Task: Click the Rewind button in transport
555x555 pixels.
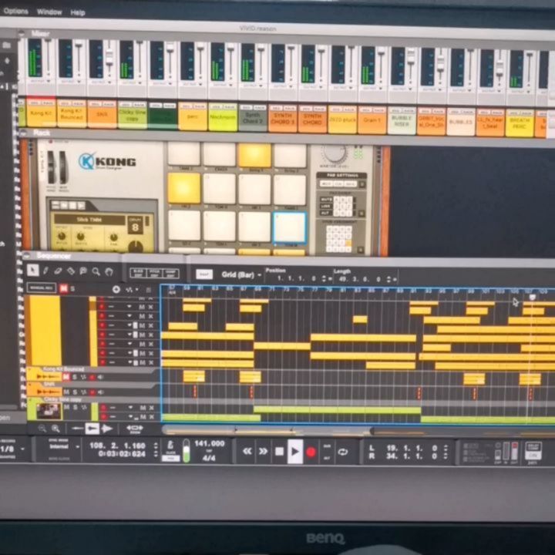Action: tap(247, 452)
